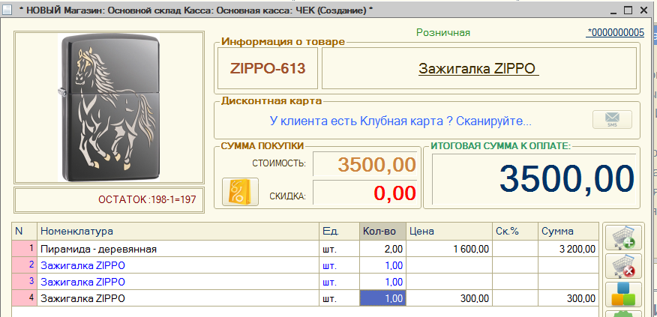Click the Ск.% column header
This screenshot has height=317, width=657.
point(515,231)
